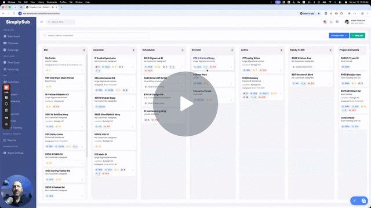371x208 pixels.
Task: Open the Six Forks job card
Action: coord(64,64)
